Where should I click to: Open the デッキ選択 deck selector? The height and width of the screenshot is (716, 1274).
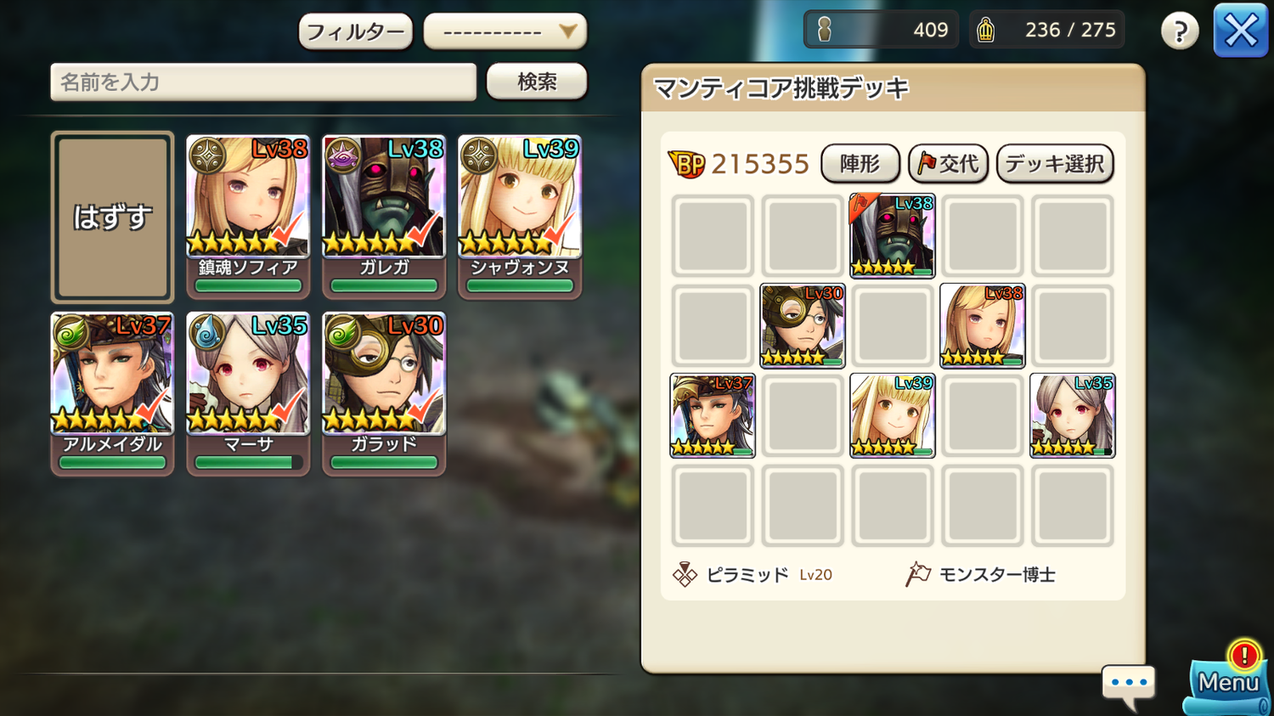(1055, 163)
